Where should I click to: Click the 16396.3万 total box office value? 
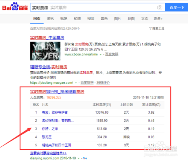click(x=54, y=97)
